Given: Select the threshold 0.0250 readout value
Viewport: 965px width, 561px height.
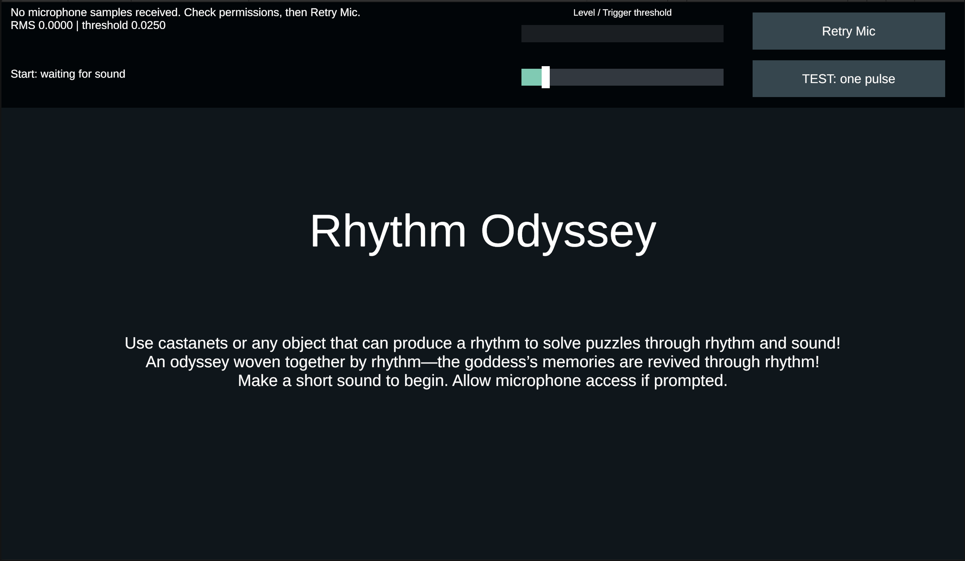Looking at the screenshot, I should pyautogui.click(x=124, y=25).
